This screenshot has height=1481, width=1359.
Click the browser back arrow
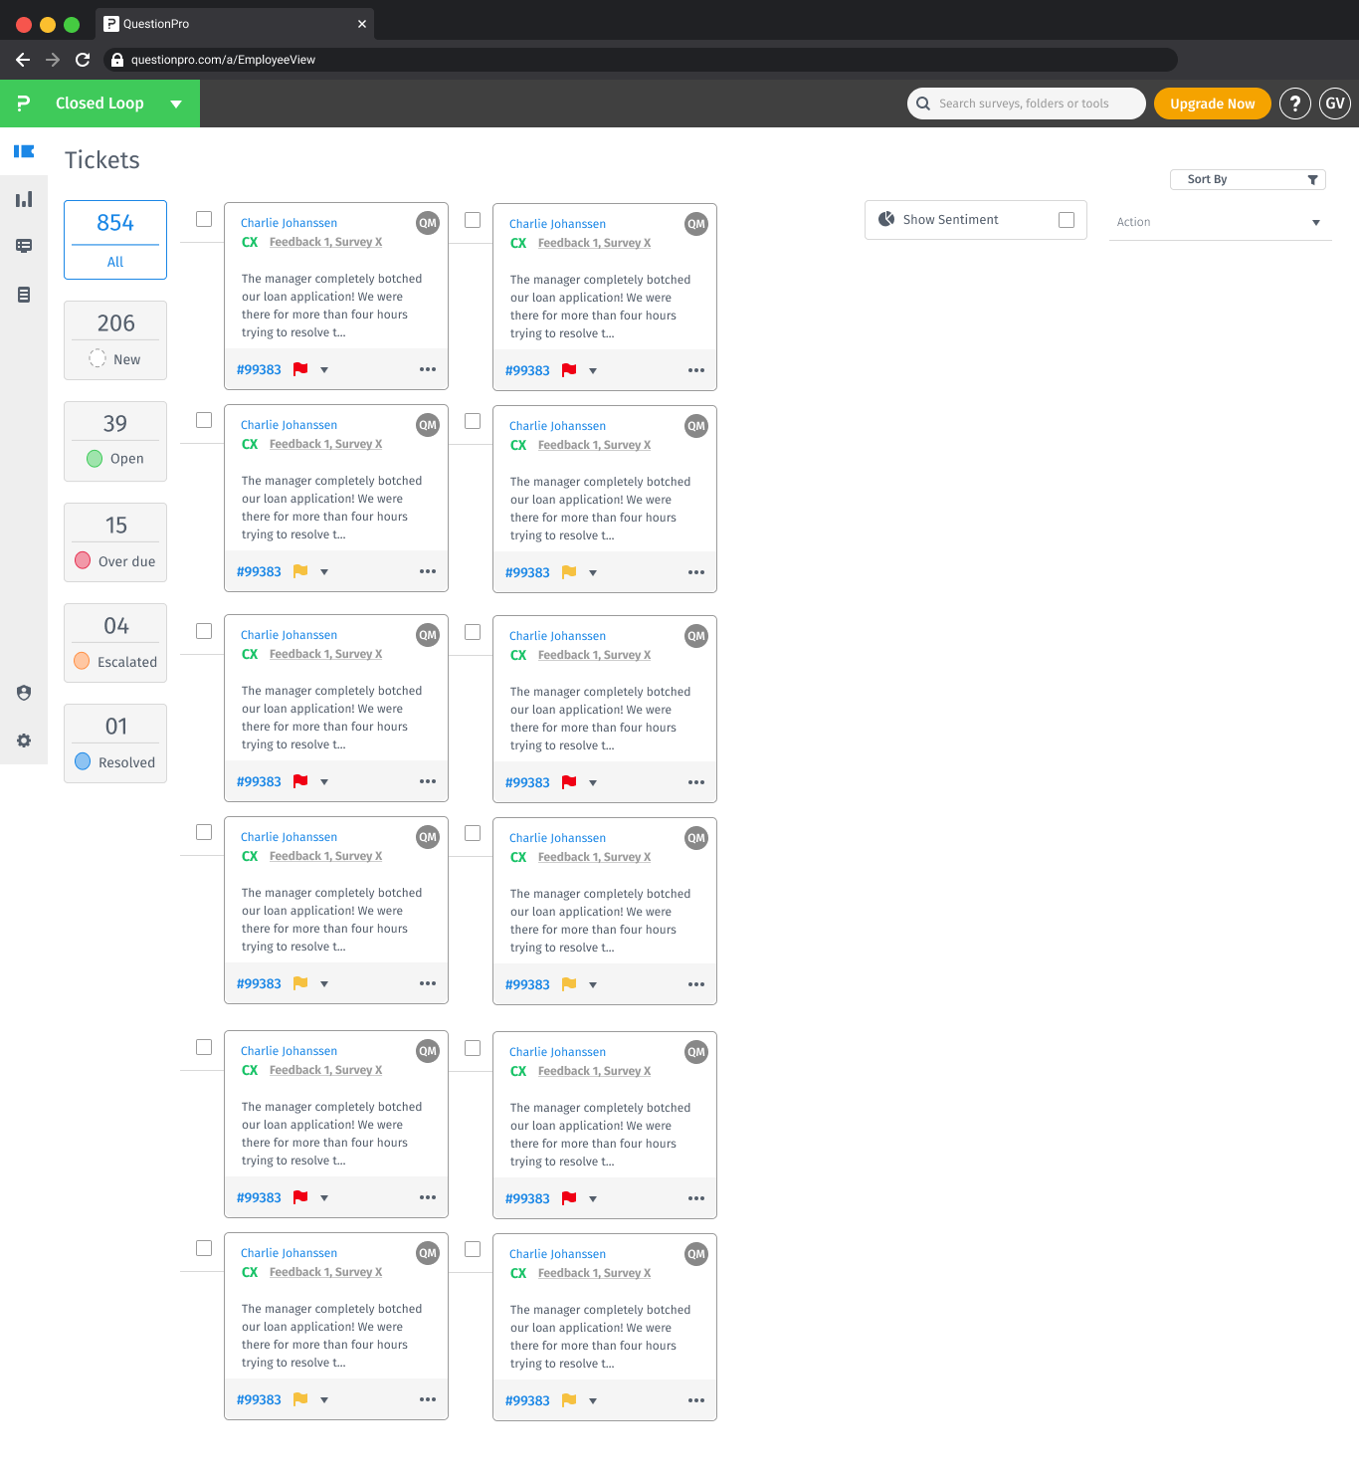23,60
